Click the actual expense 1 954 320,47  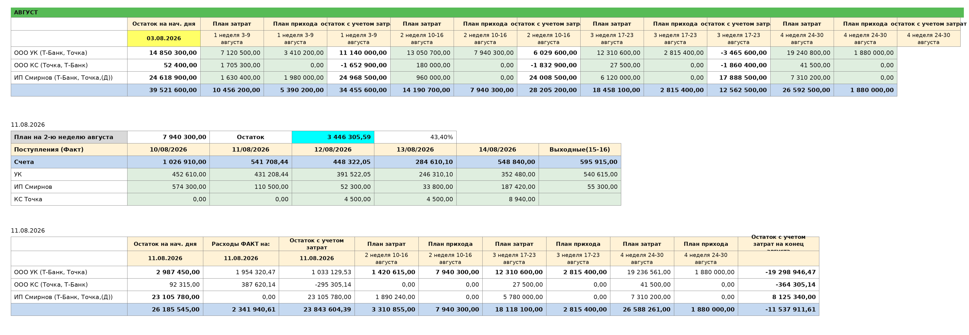pos(241,272)
